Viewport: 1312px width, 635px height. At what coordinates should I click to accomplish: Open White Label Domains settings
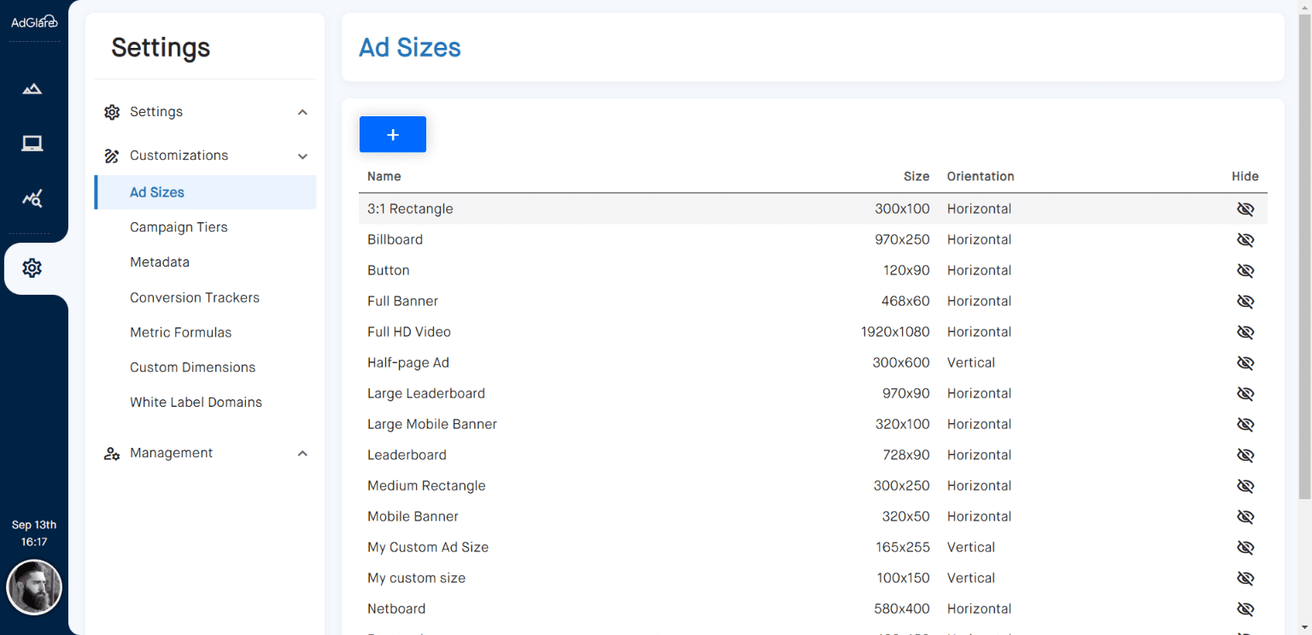click(196, 403)
